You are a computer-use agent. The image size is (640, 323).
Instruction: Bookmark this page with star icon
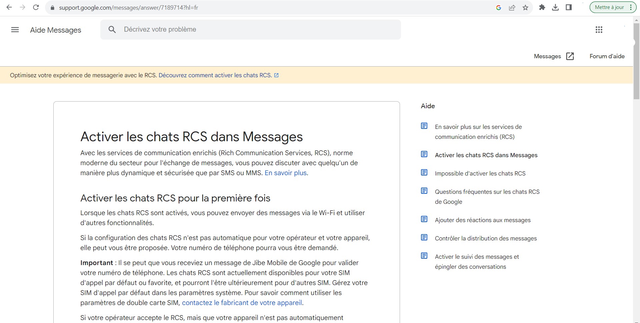(x=525, y=7)
